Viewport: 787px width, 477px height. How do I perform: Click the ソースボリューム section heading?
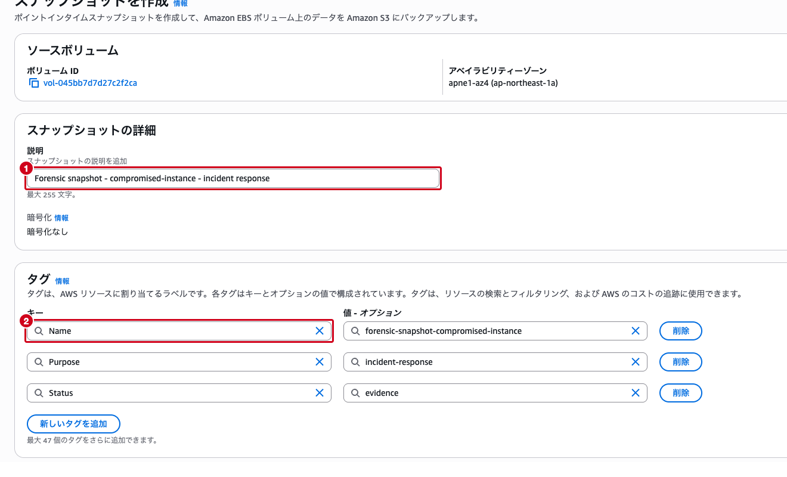(x=73, y=51)
